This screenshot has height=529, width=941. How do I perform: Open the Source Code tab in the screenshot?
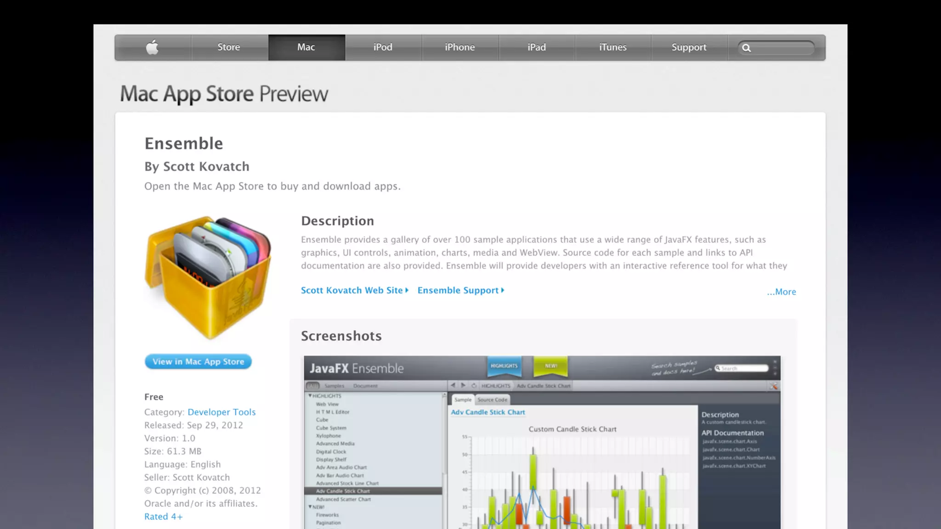click(x=492, y=400)
